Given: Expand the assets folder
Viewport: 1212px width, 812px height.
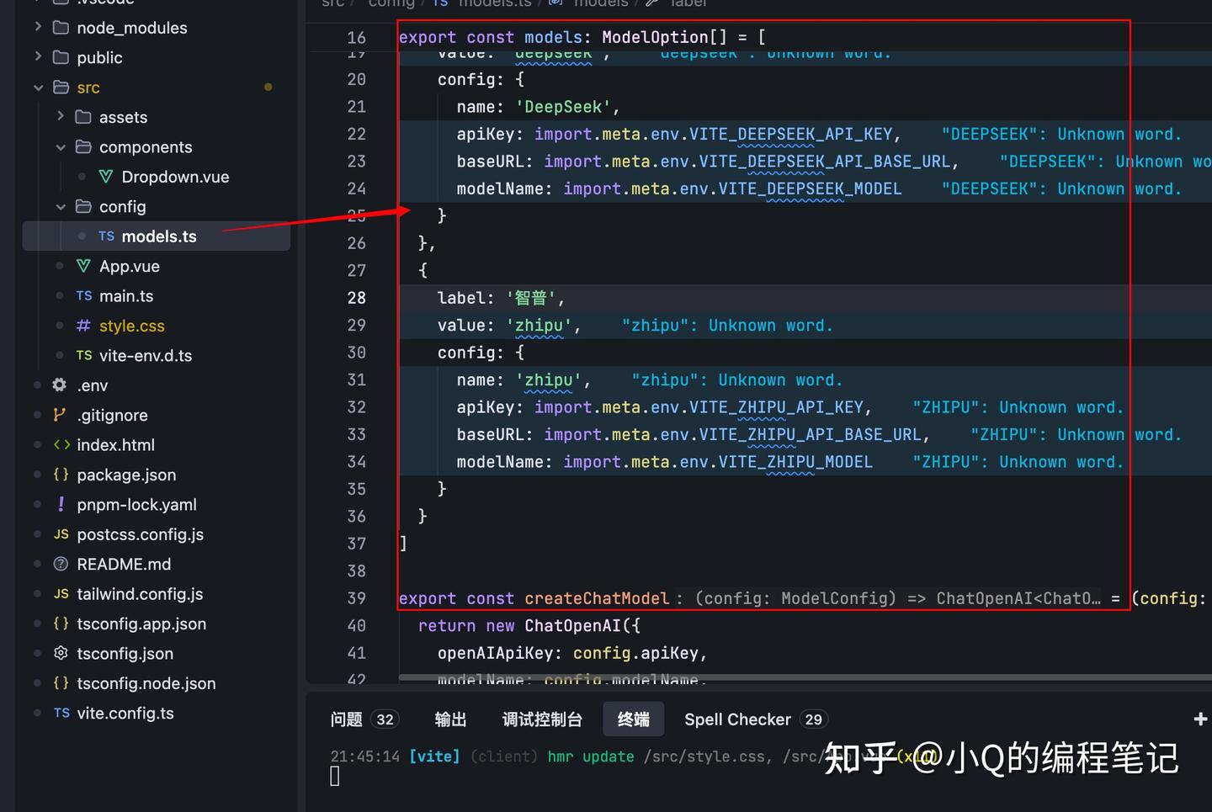Looking at the screenshot, I should 60,117.
